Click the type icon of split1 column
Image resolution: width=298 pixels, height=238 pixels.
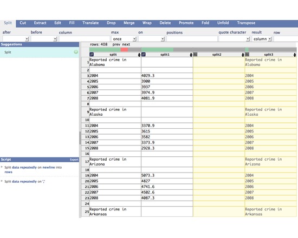pyautogui.click(x=144, y=55)
